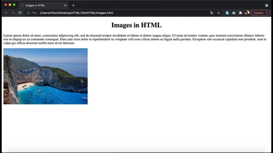The image size is (273, 153).
Task: Open site information icon beside File
Action: [x=28, y=13]
